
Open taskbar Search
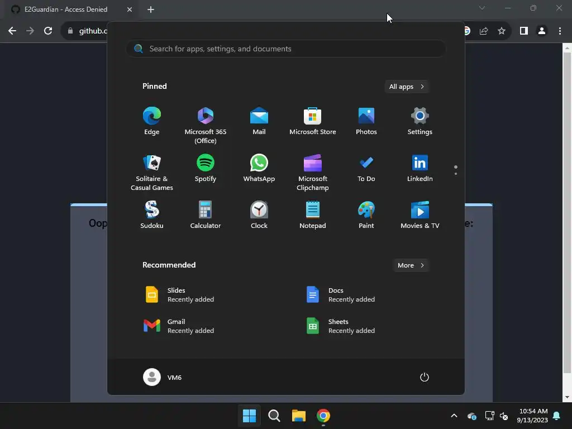274,416
